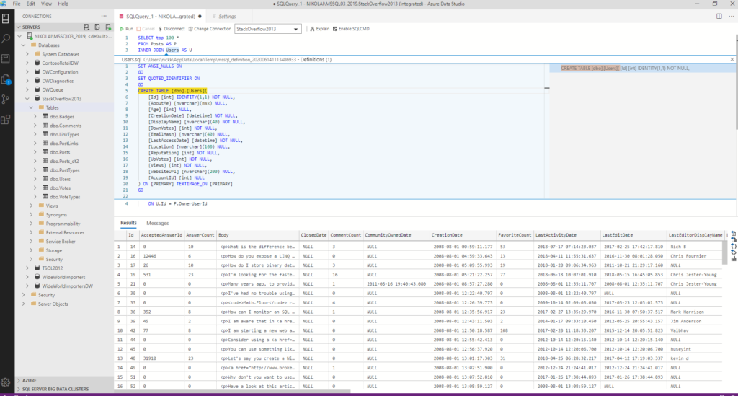This screenshot has width=738, height=396.
Task: Expand the AZURE section
Action: pyautogui.click(x=64, y=380)
